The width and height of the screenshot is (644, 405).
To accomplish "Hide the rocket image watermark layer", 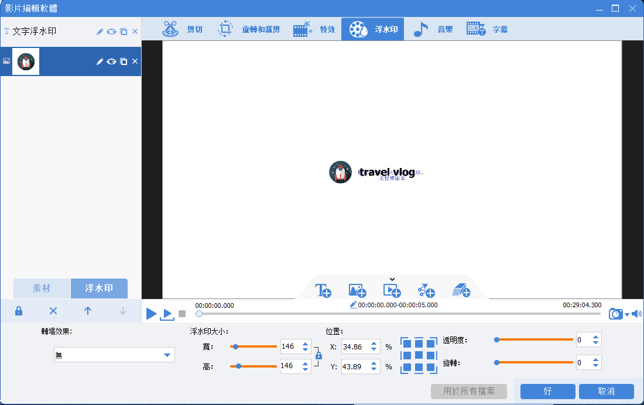I will point(111,61).
